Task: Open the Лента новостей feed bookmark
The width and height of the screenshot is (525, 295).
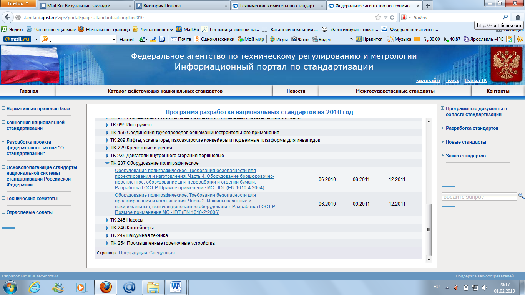Action: pos(153,29)
